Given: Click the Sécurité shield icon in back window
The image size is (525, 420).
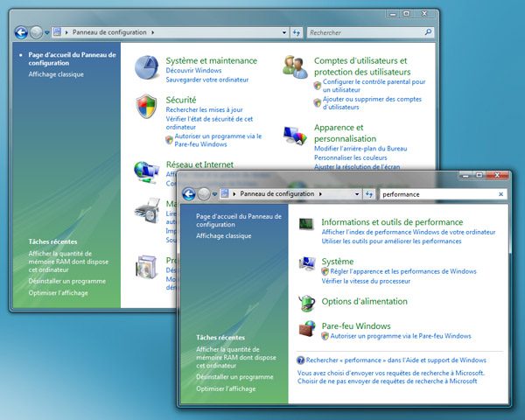Looking at the screenshot, I should pos(147,106).
